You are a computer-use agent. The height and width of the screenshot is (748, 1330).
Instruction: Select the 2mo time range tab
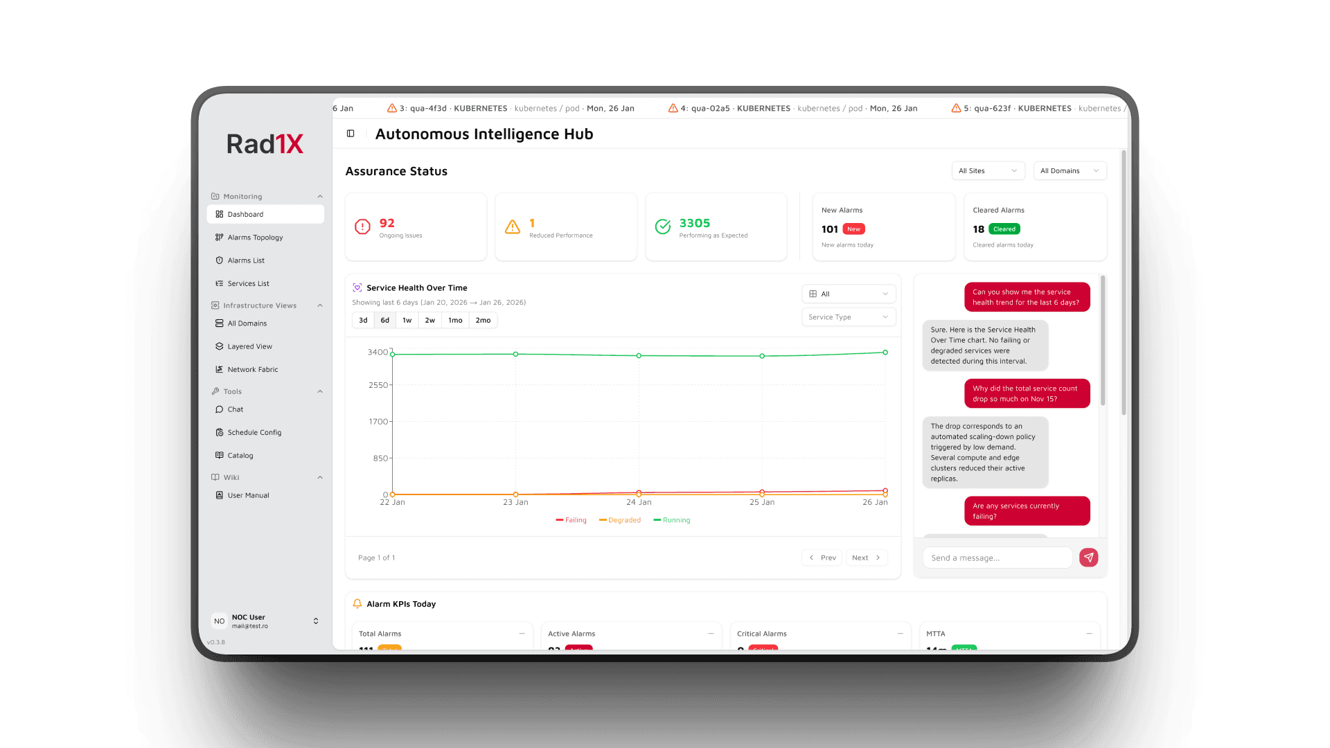[483, 320]
